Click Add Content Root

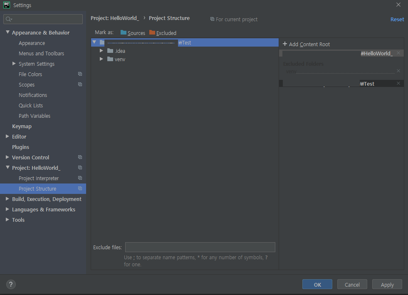(x=306, y=44)
